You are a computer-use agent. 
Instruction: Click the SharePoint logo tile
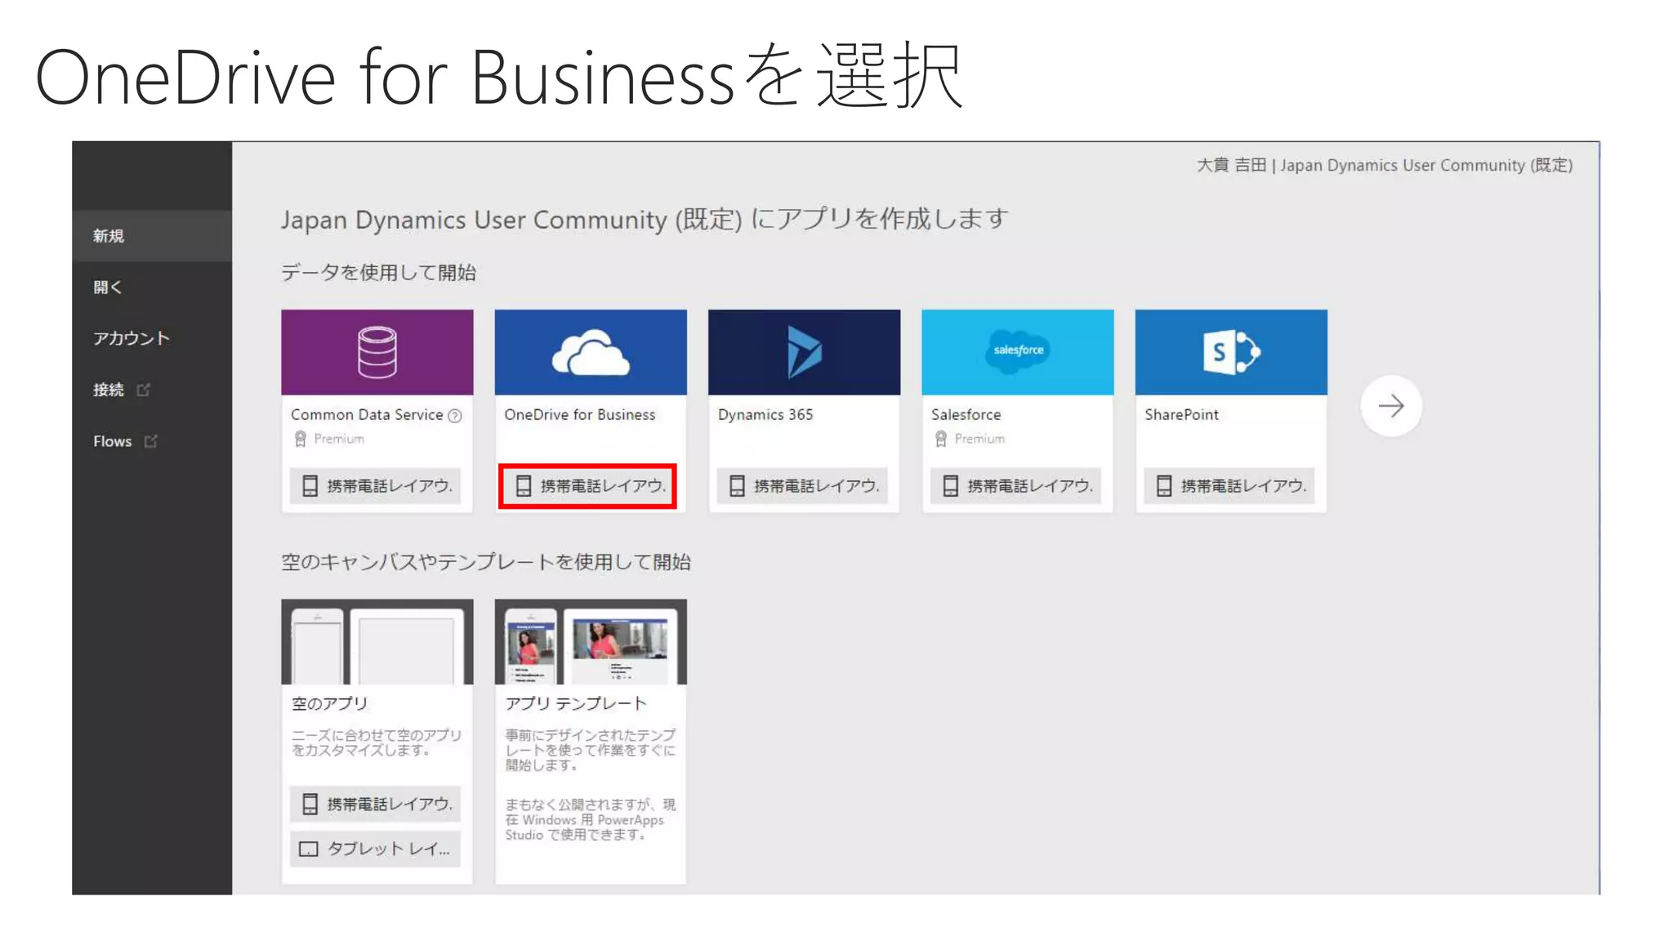tap(1231, 352)
